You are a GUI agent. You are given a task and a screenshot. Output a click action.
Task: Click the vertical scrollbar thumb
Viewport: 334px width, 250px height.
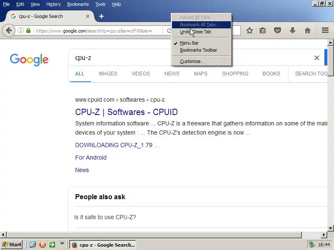point(330,61)
